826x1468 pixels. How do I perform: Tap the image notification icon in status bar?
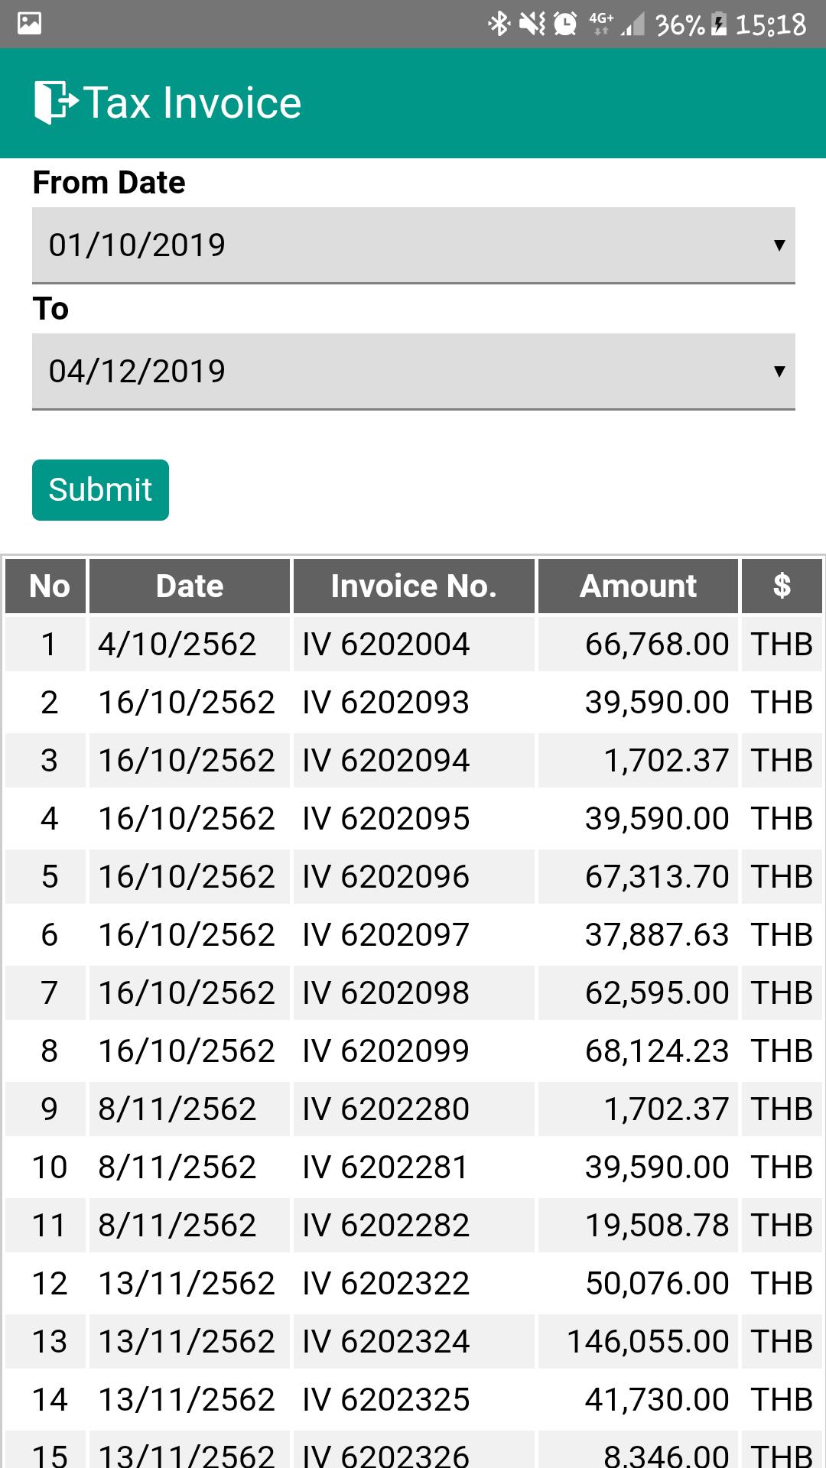[29, 24]
